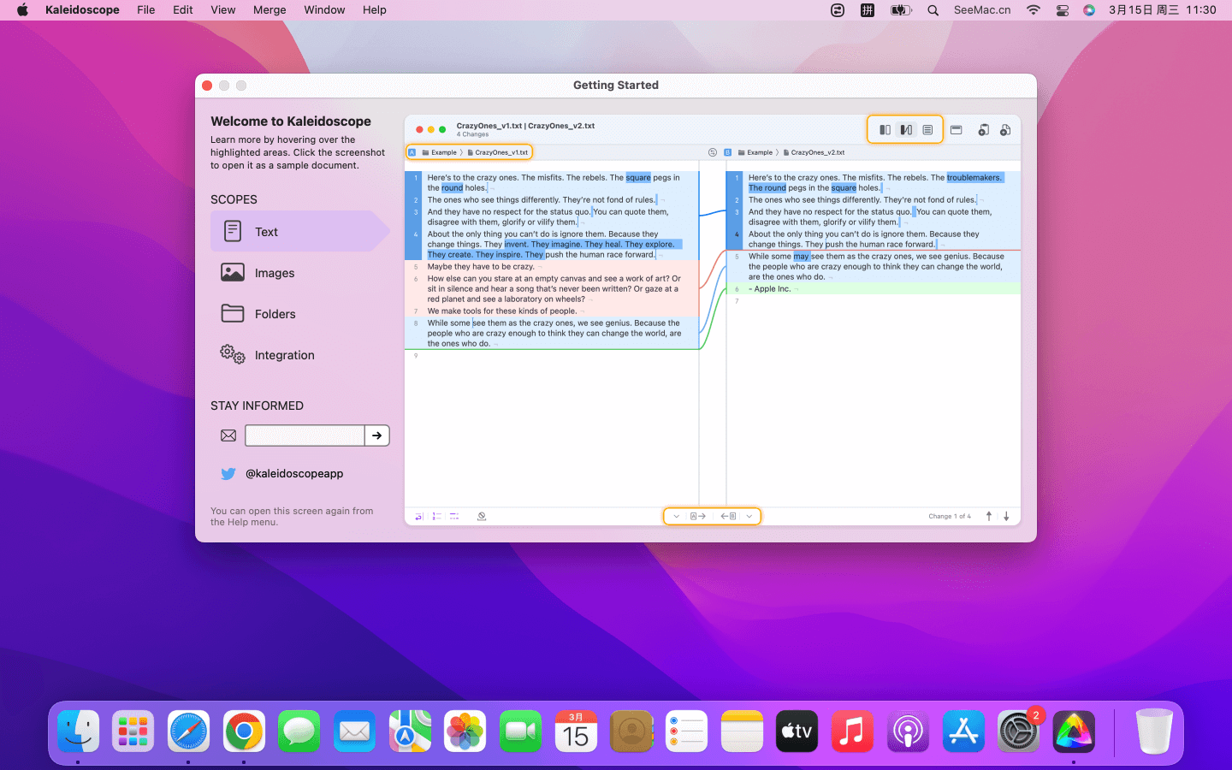
Task: Open Google Chrome from the Dock
Action: [x=244, y=731]
